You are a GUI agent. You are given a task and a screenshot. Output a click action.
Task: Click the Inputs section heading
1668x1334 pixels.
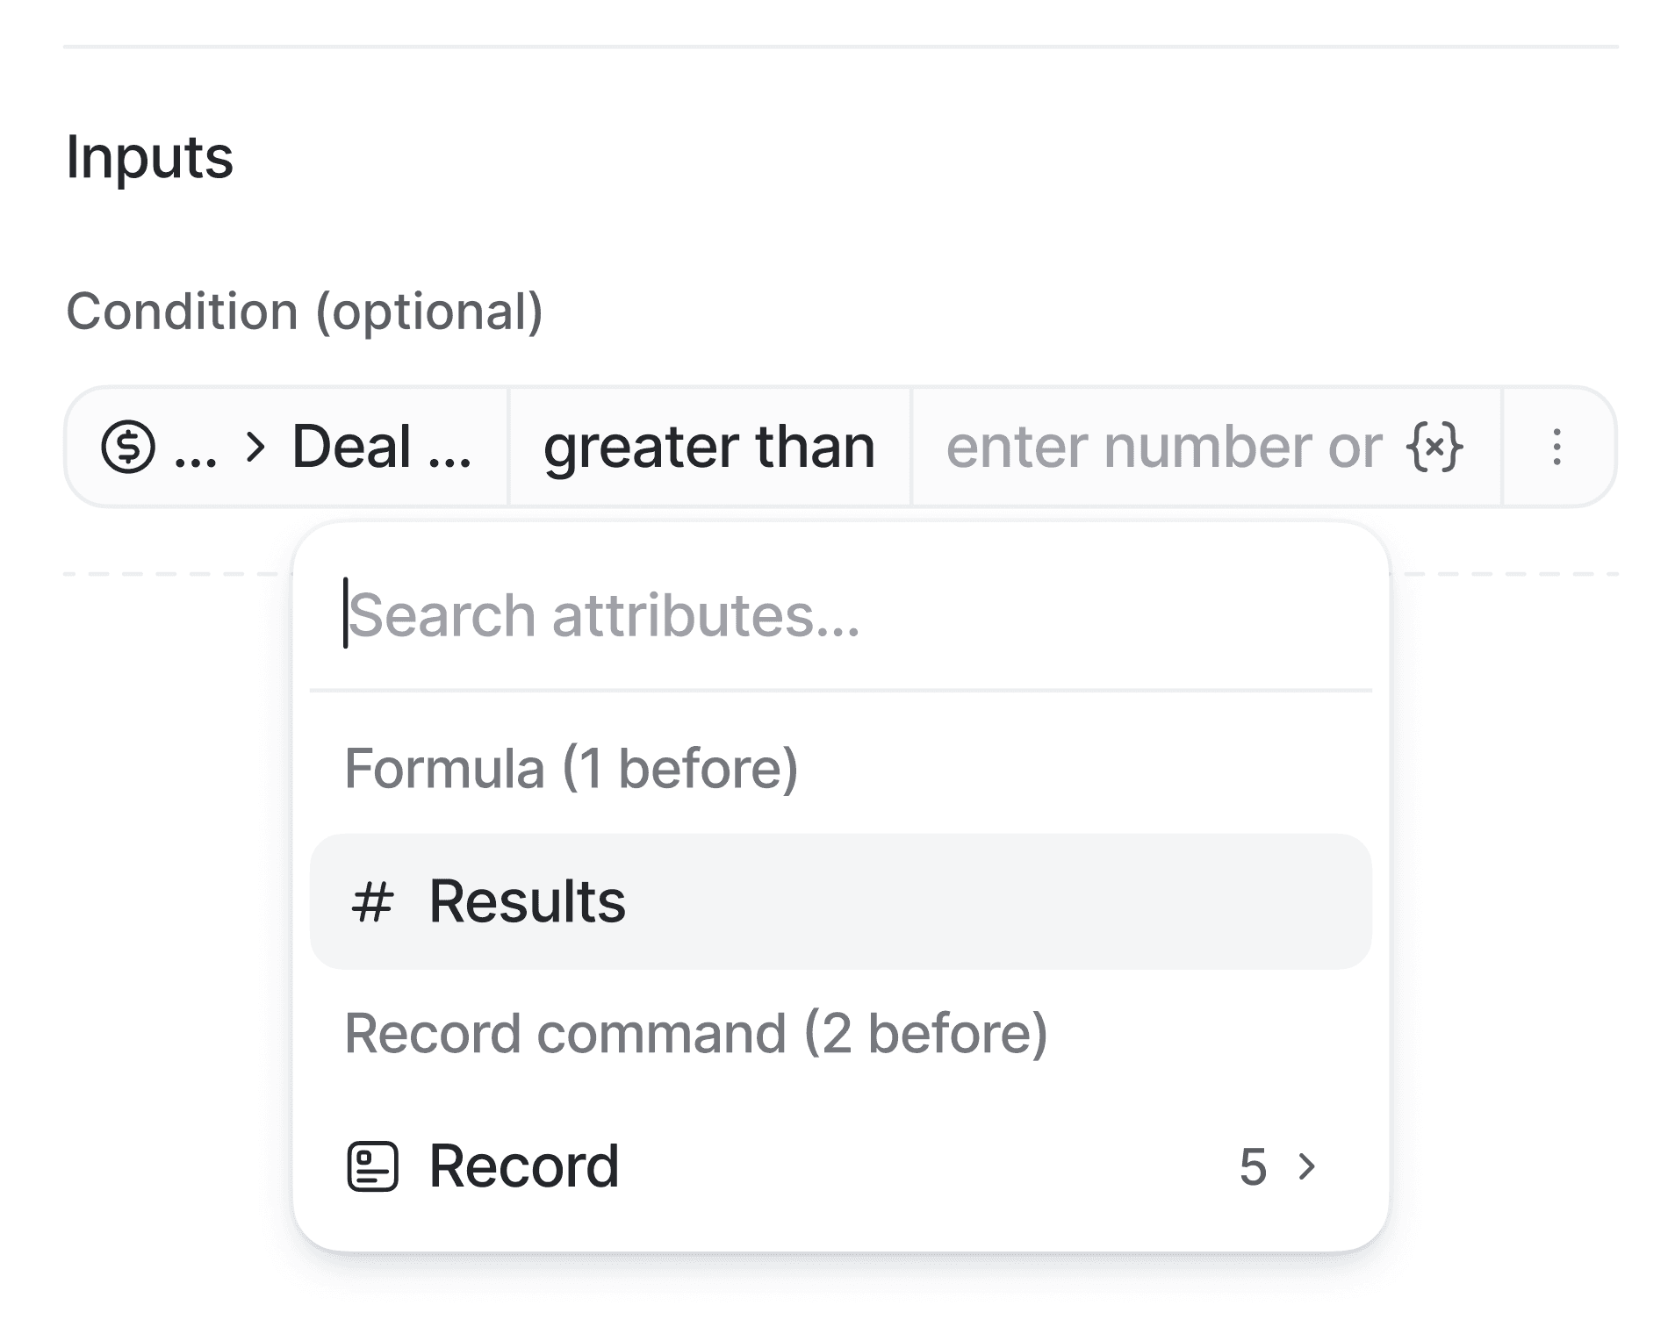tap(150, 158)
